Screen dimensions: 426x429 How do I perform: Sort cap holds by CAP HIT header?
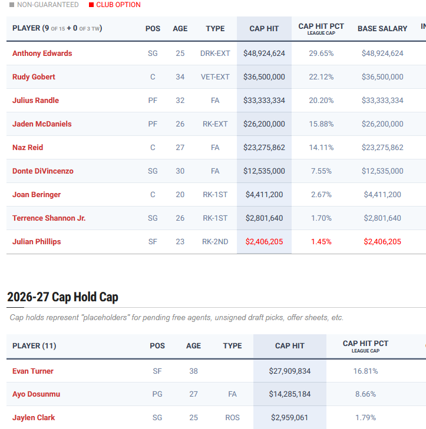289,346
